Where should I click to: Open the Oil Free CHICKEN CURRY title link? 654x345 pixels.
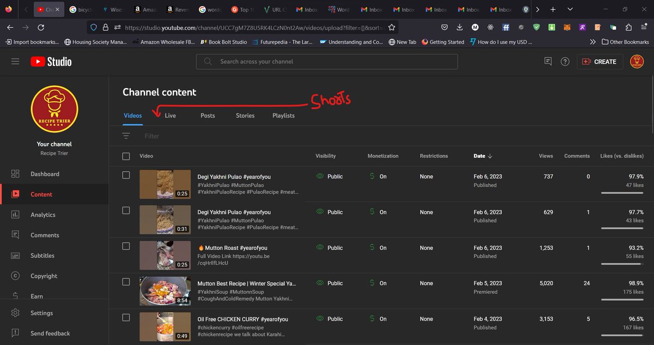coord(243,319)
